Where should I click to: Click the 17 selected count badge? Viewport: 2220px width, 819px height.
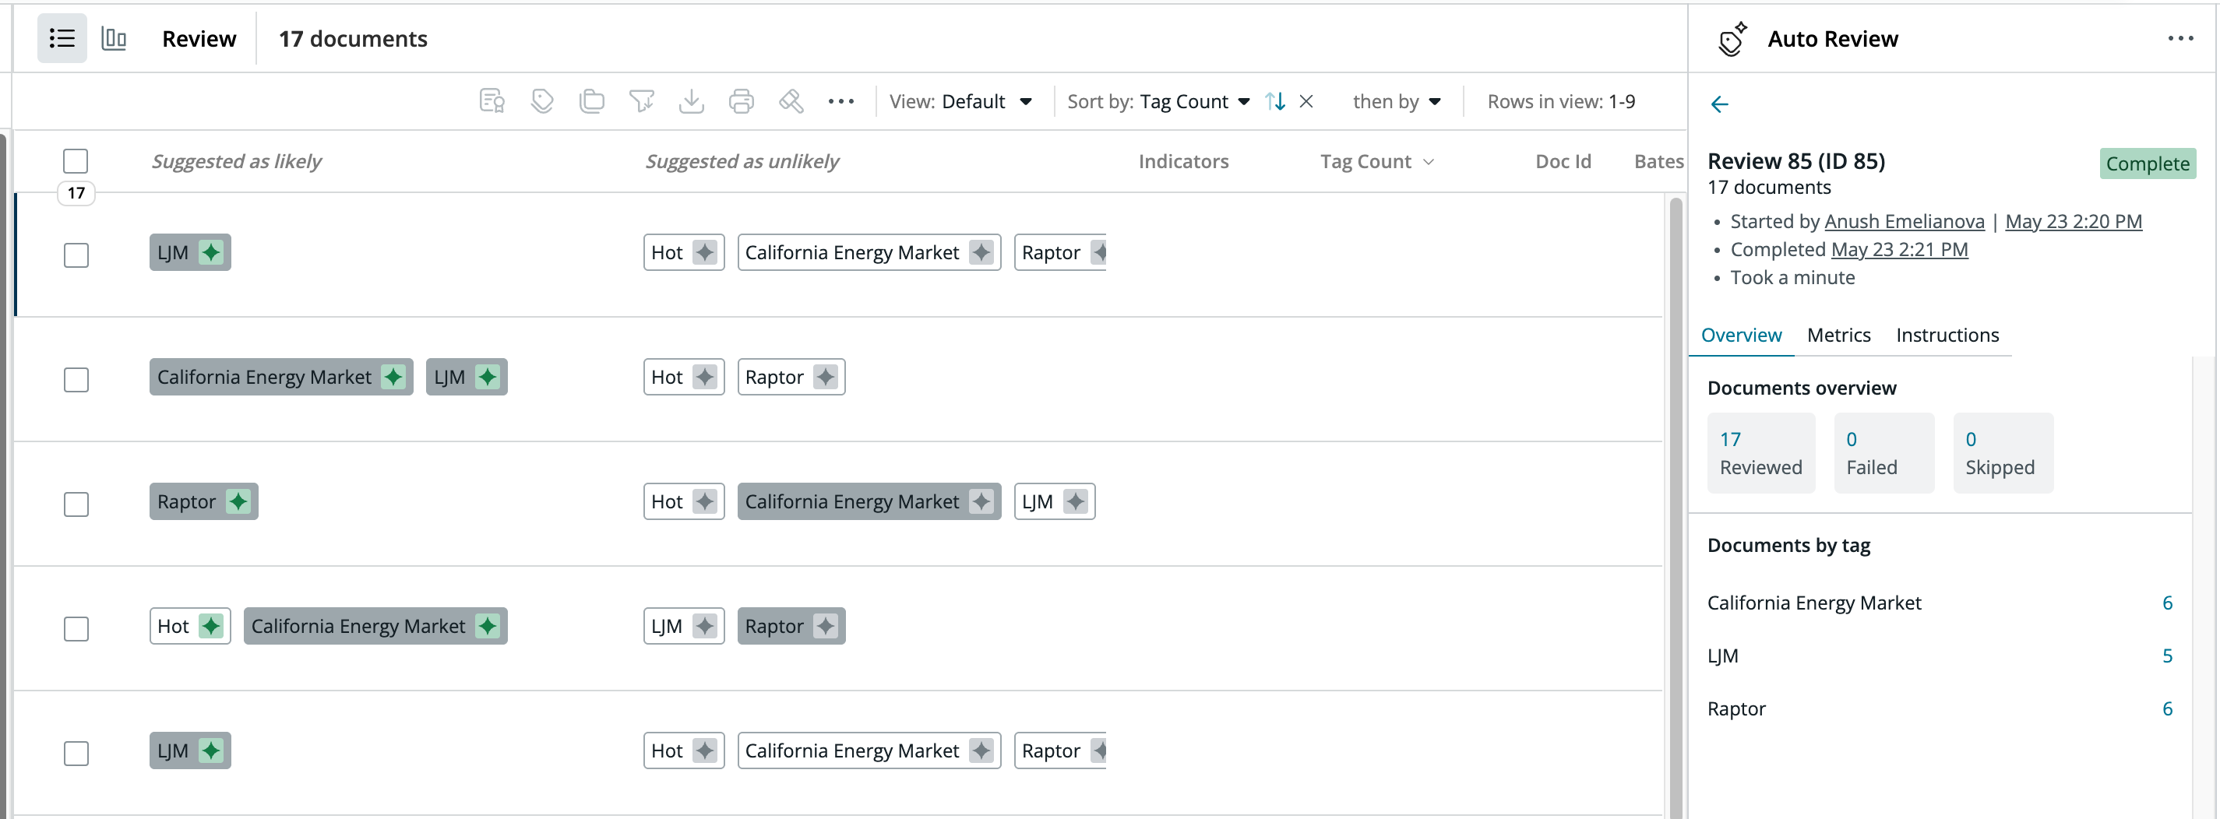point(76,193)
